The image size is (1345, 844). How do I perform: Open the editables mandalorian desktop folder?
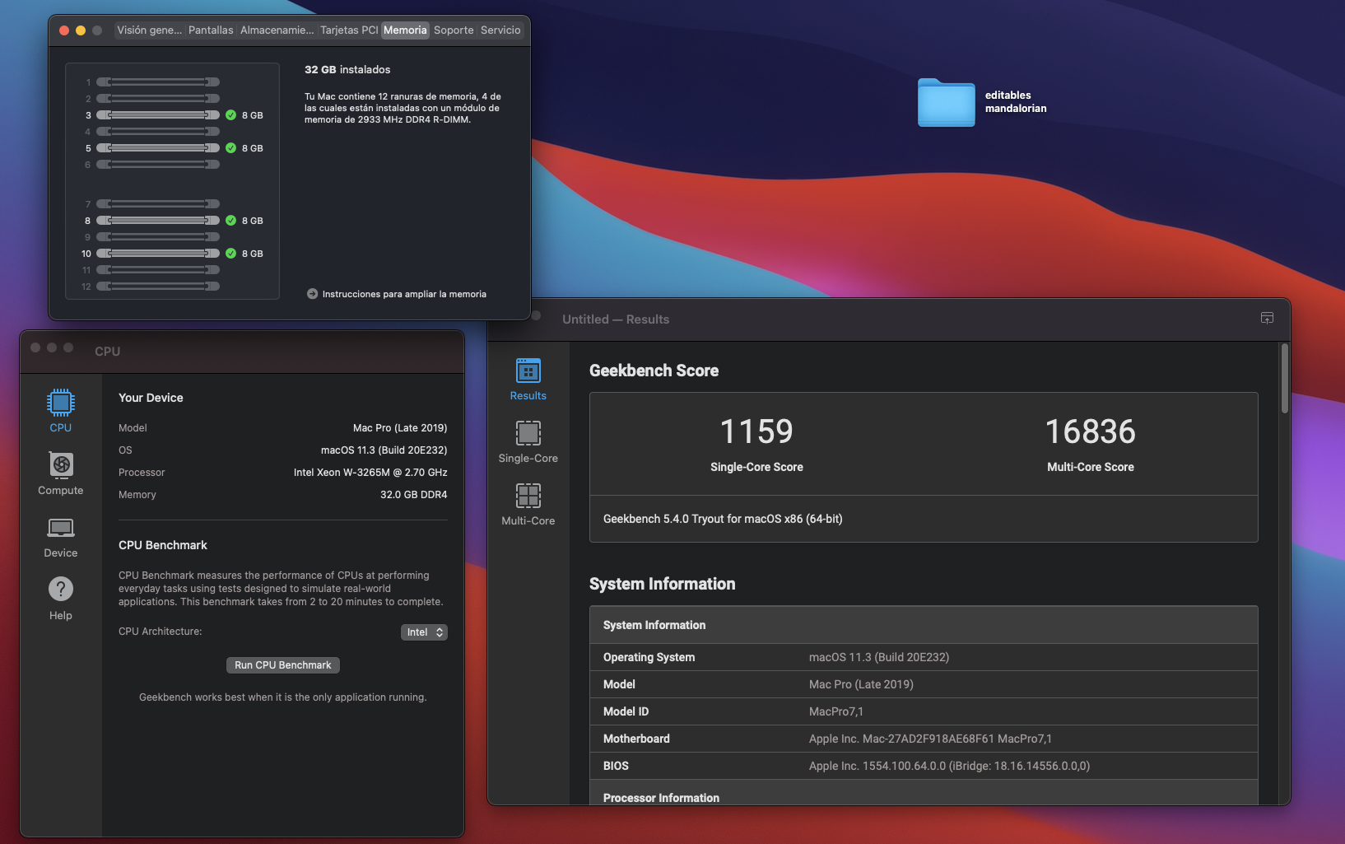(947, 102)
